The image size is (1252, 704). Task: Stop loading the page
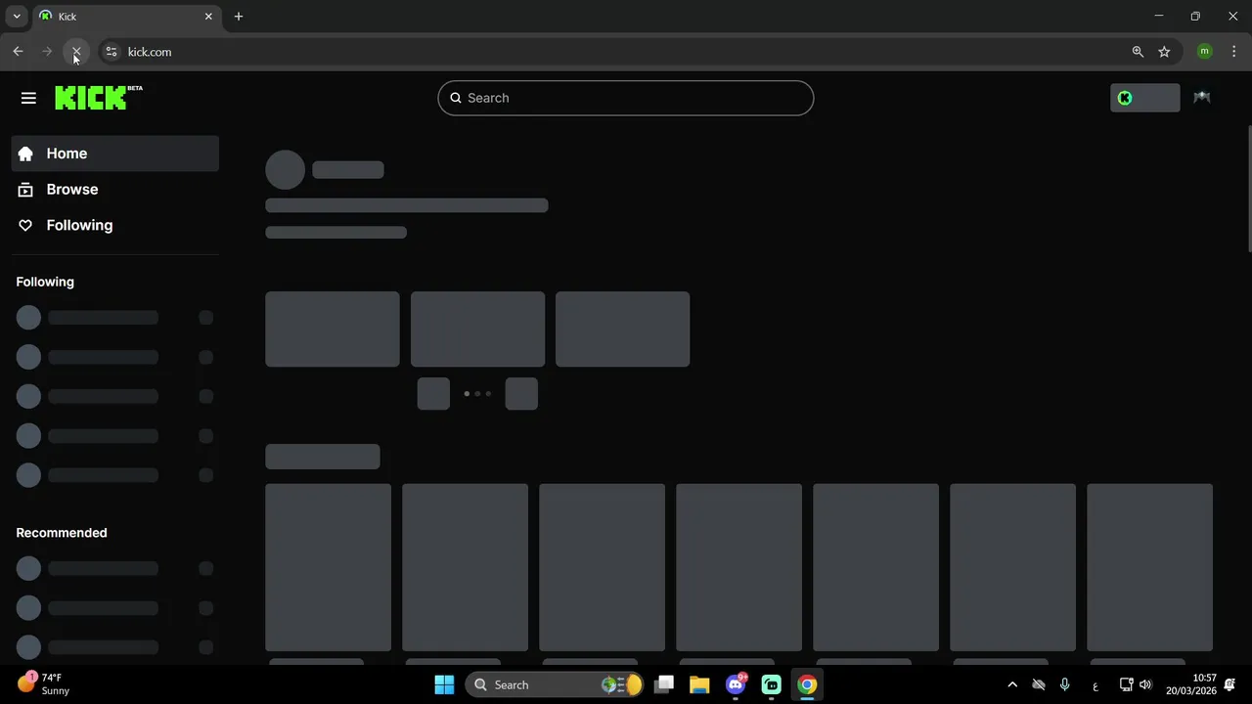(76, 52)
